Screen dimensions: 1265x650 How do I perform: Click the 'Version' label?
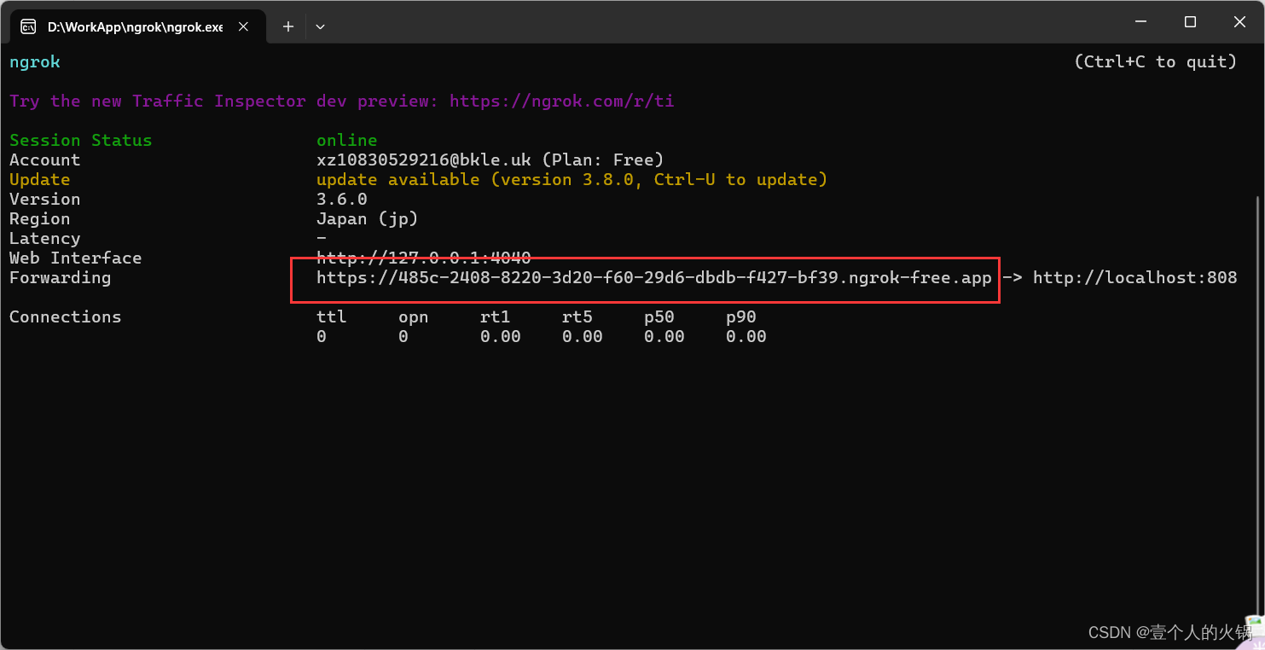pos(45,200)
